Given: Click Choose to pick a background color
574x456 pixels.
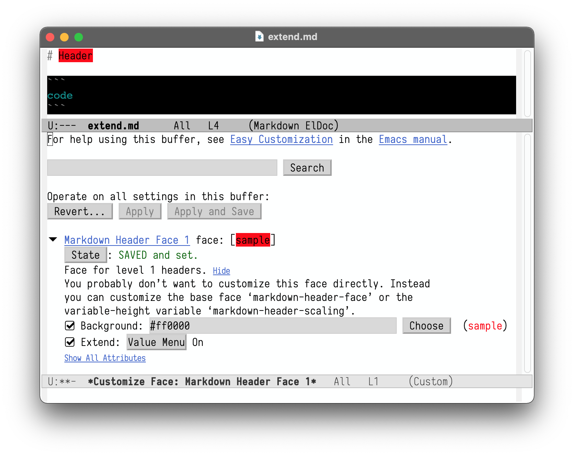Looking at the screenshot, I should 426,326.
